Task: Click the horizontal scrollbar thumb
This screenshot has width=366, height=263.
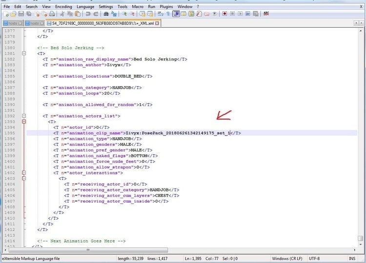Action: [88, 250]
